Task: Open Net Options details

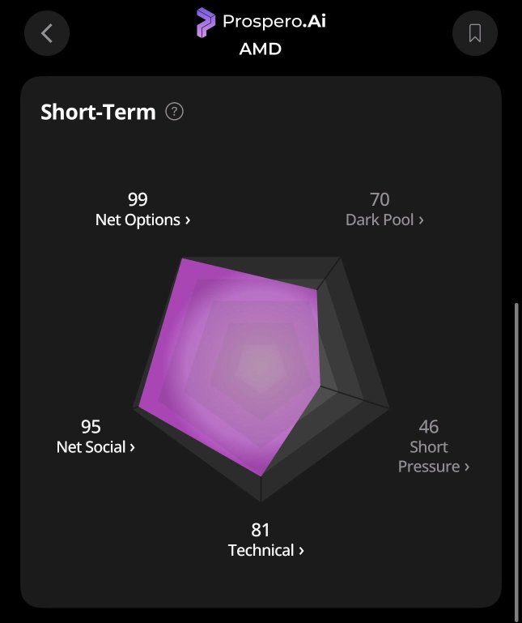Action: [142, 220]
